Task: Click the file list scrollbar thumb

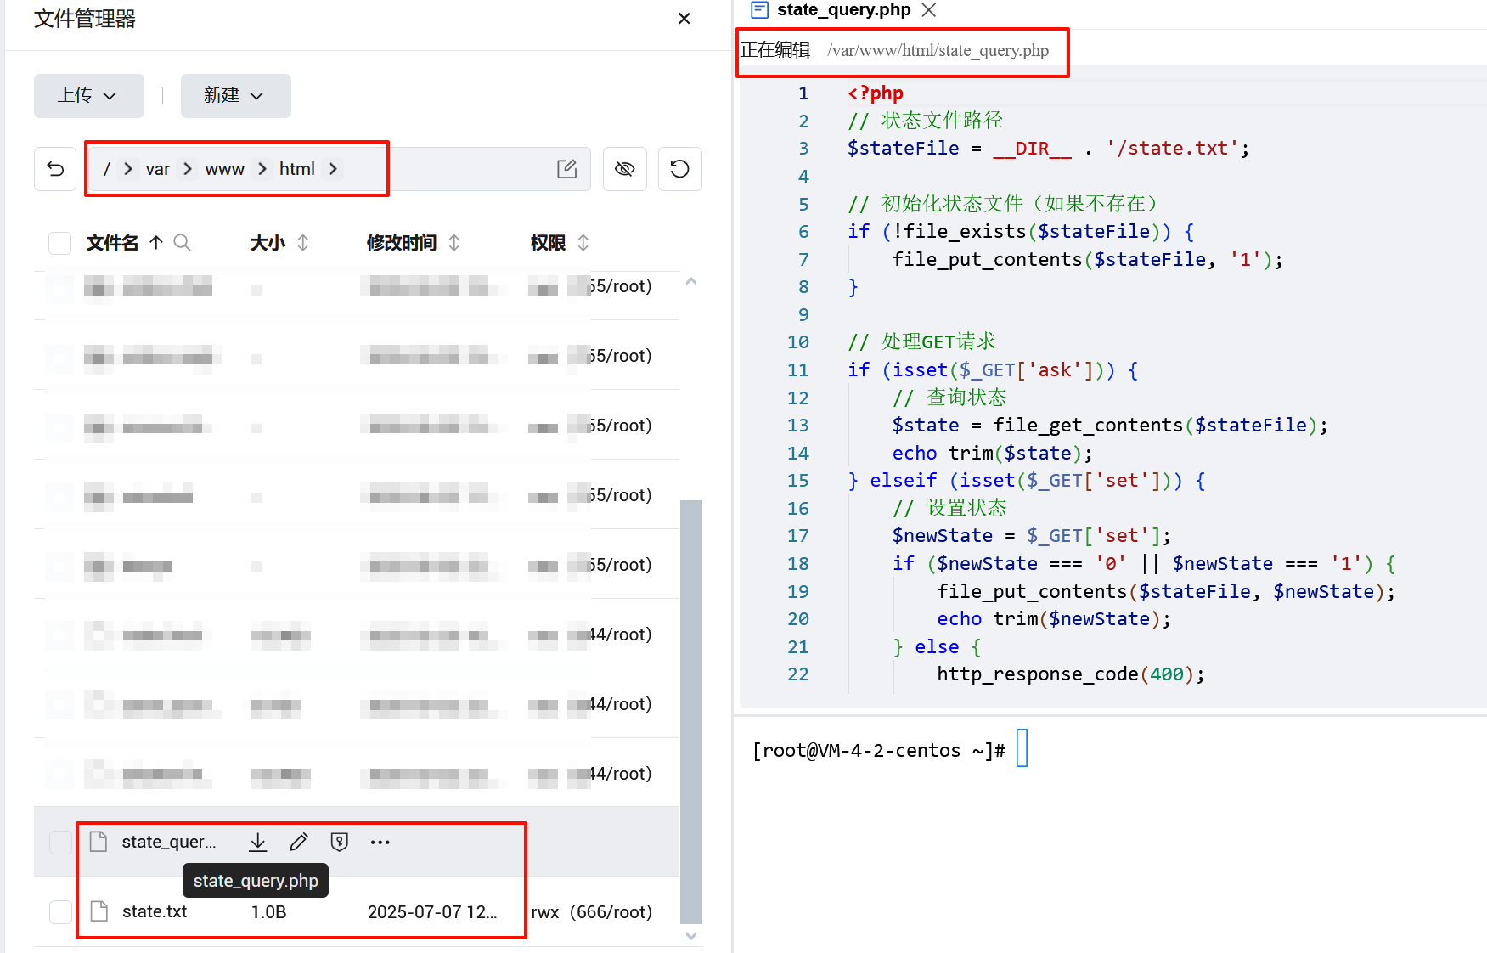Action: coord(691,711)
